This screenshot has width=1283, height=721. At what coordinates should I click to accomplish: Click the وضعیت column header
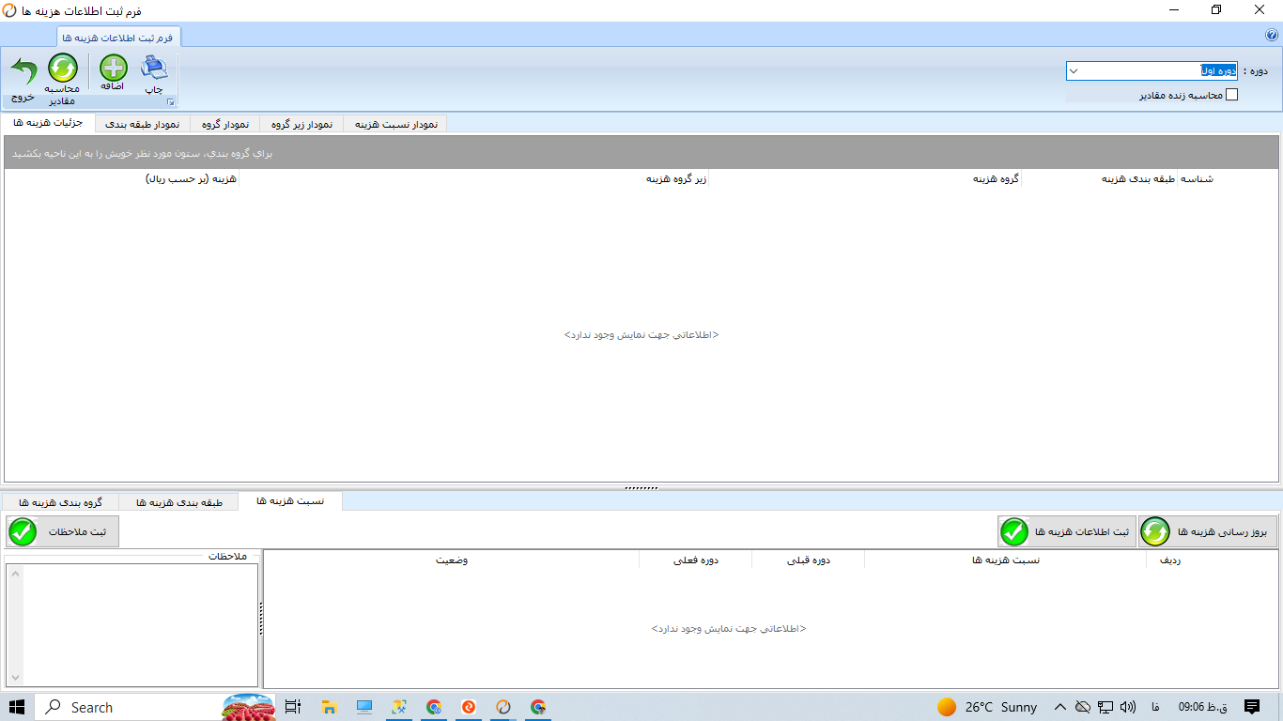452,560
